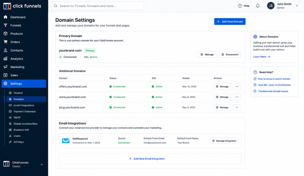The height and width of the screenshot is (176, 304).
Task: Click the Primary badge next to yourbrand.com
Action: [x=90, y=50]
